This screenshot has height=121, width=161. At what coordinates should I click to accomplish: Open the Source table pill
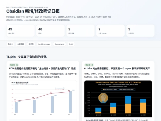[x=59, y=44]
